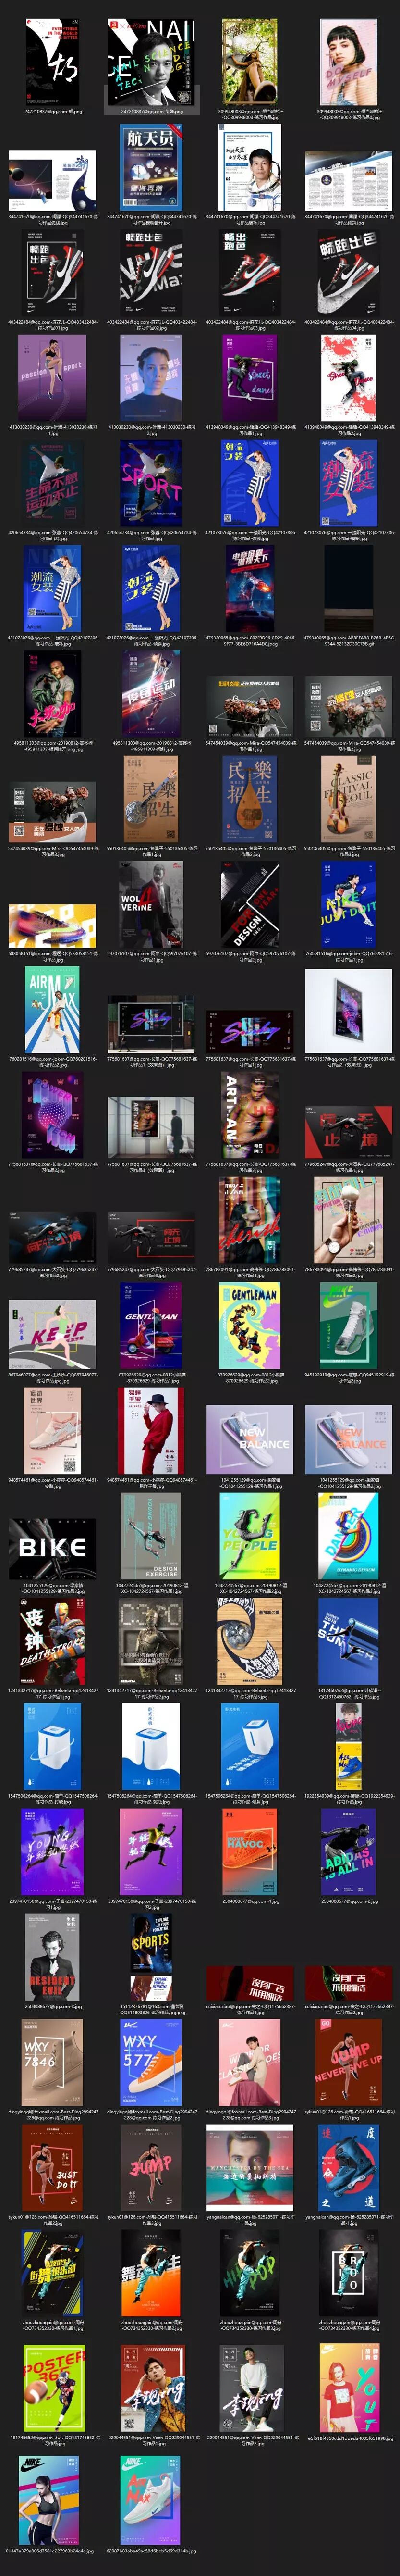This screenshot has width=400, height=2576.
Task: Select the hand holding ice cream poster
Action: coord(348,1220)
